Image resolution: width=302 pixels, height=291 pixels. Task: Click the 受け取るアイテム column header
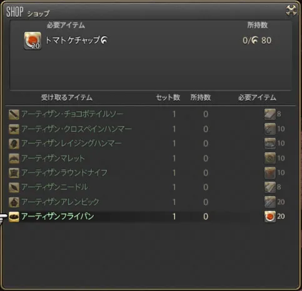pyautogui.click(x=67, y=97)
